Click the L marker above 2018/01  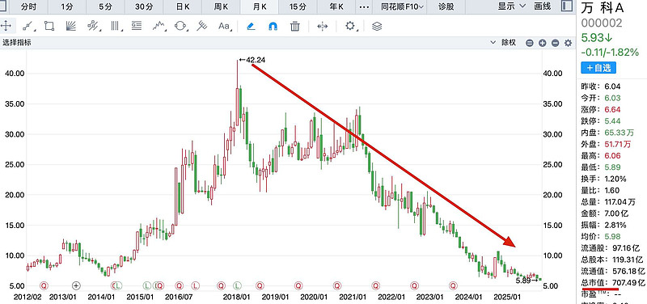coord(237,285)
